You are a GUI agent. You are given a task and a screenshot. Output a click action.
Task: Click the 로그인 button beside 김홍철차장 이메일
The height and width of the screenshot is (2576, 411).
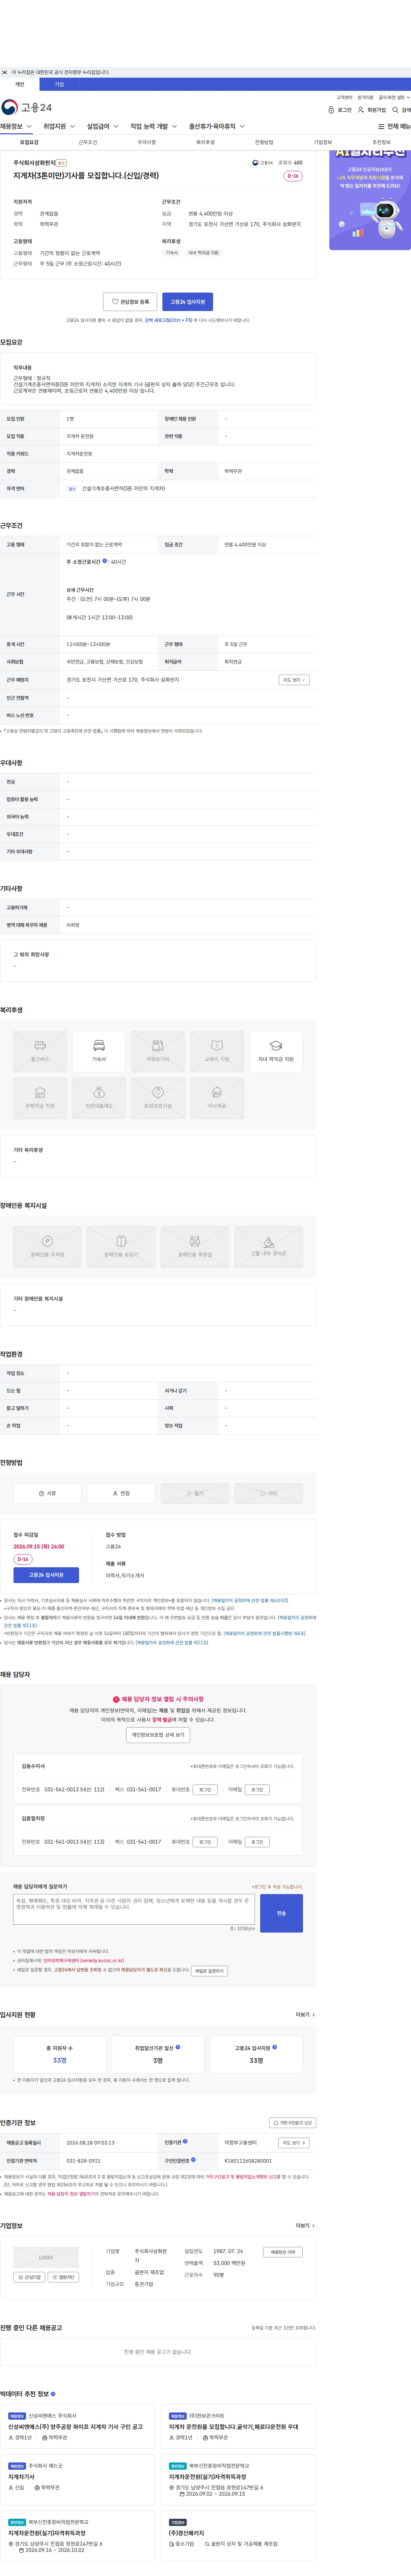pos(257,1842)
